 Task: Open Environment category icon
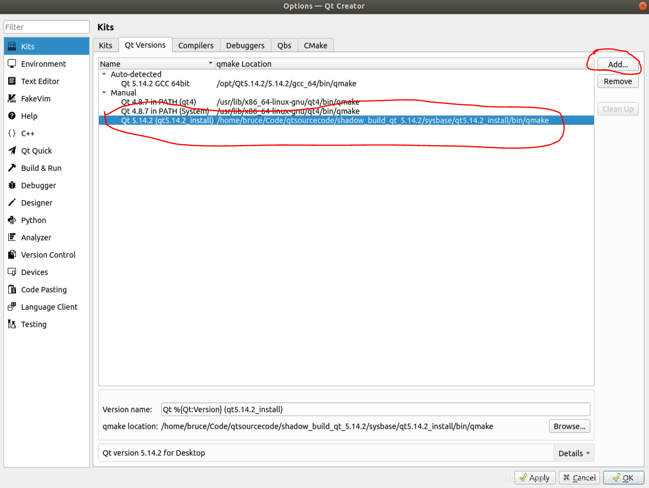coord(12,64)
